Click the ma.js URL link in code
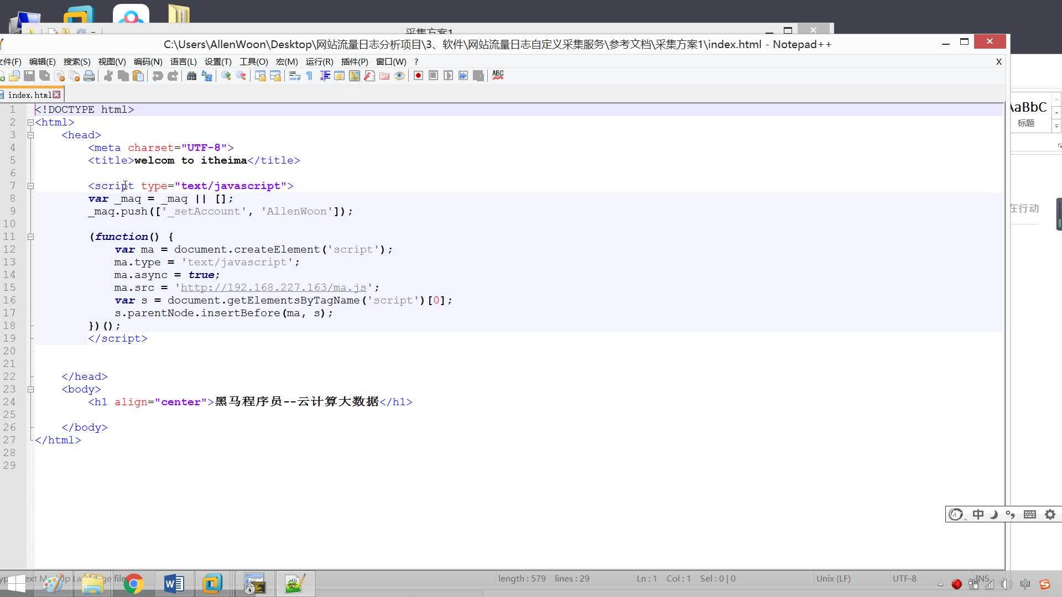 273,287
